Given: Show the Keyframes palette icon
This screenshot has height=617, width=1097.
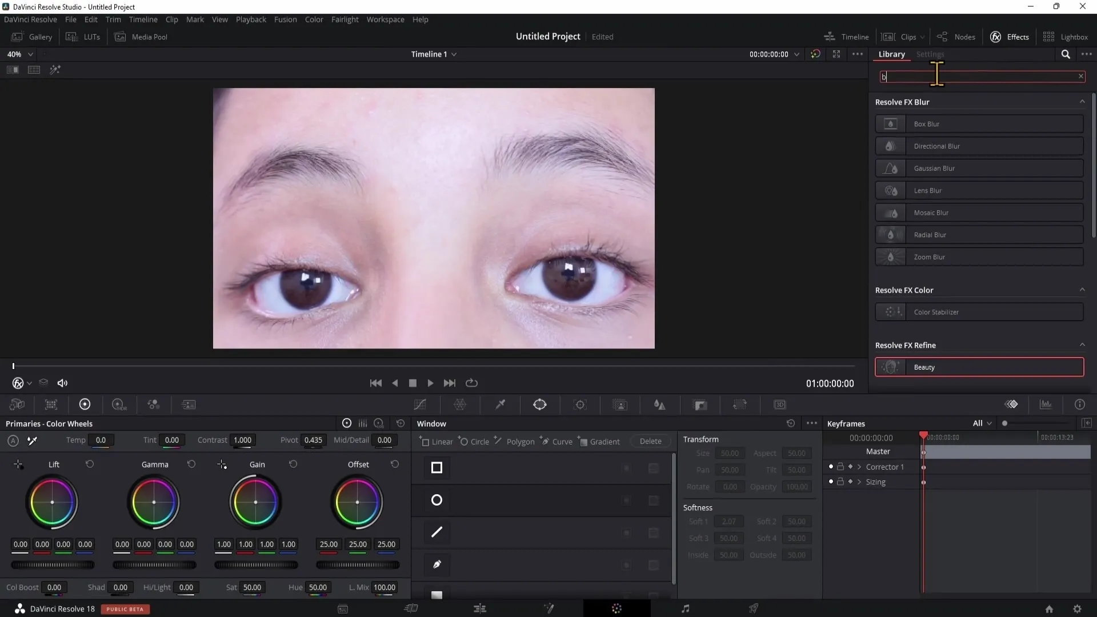Looking at the screenshot, I should point(1011,404).
